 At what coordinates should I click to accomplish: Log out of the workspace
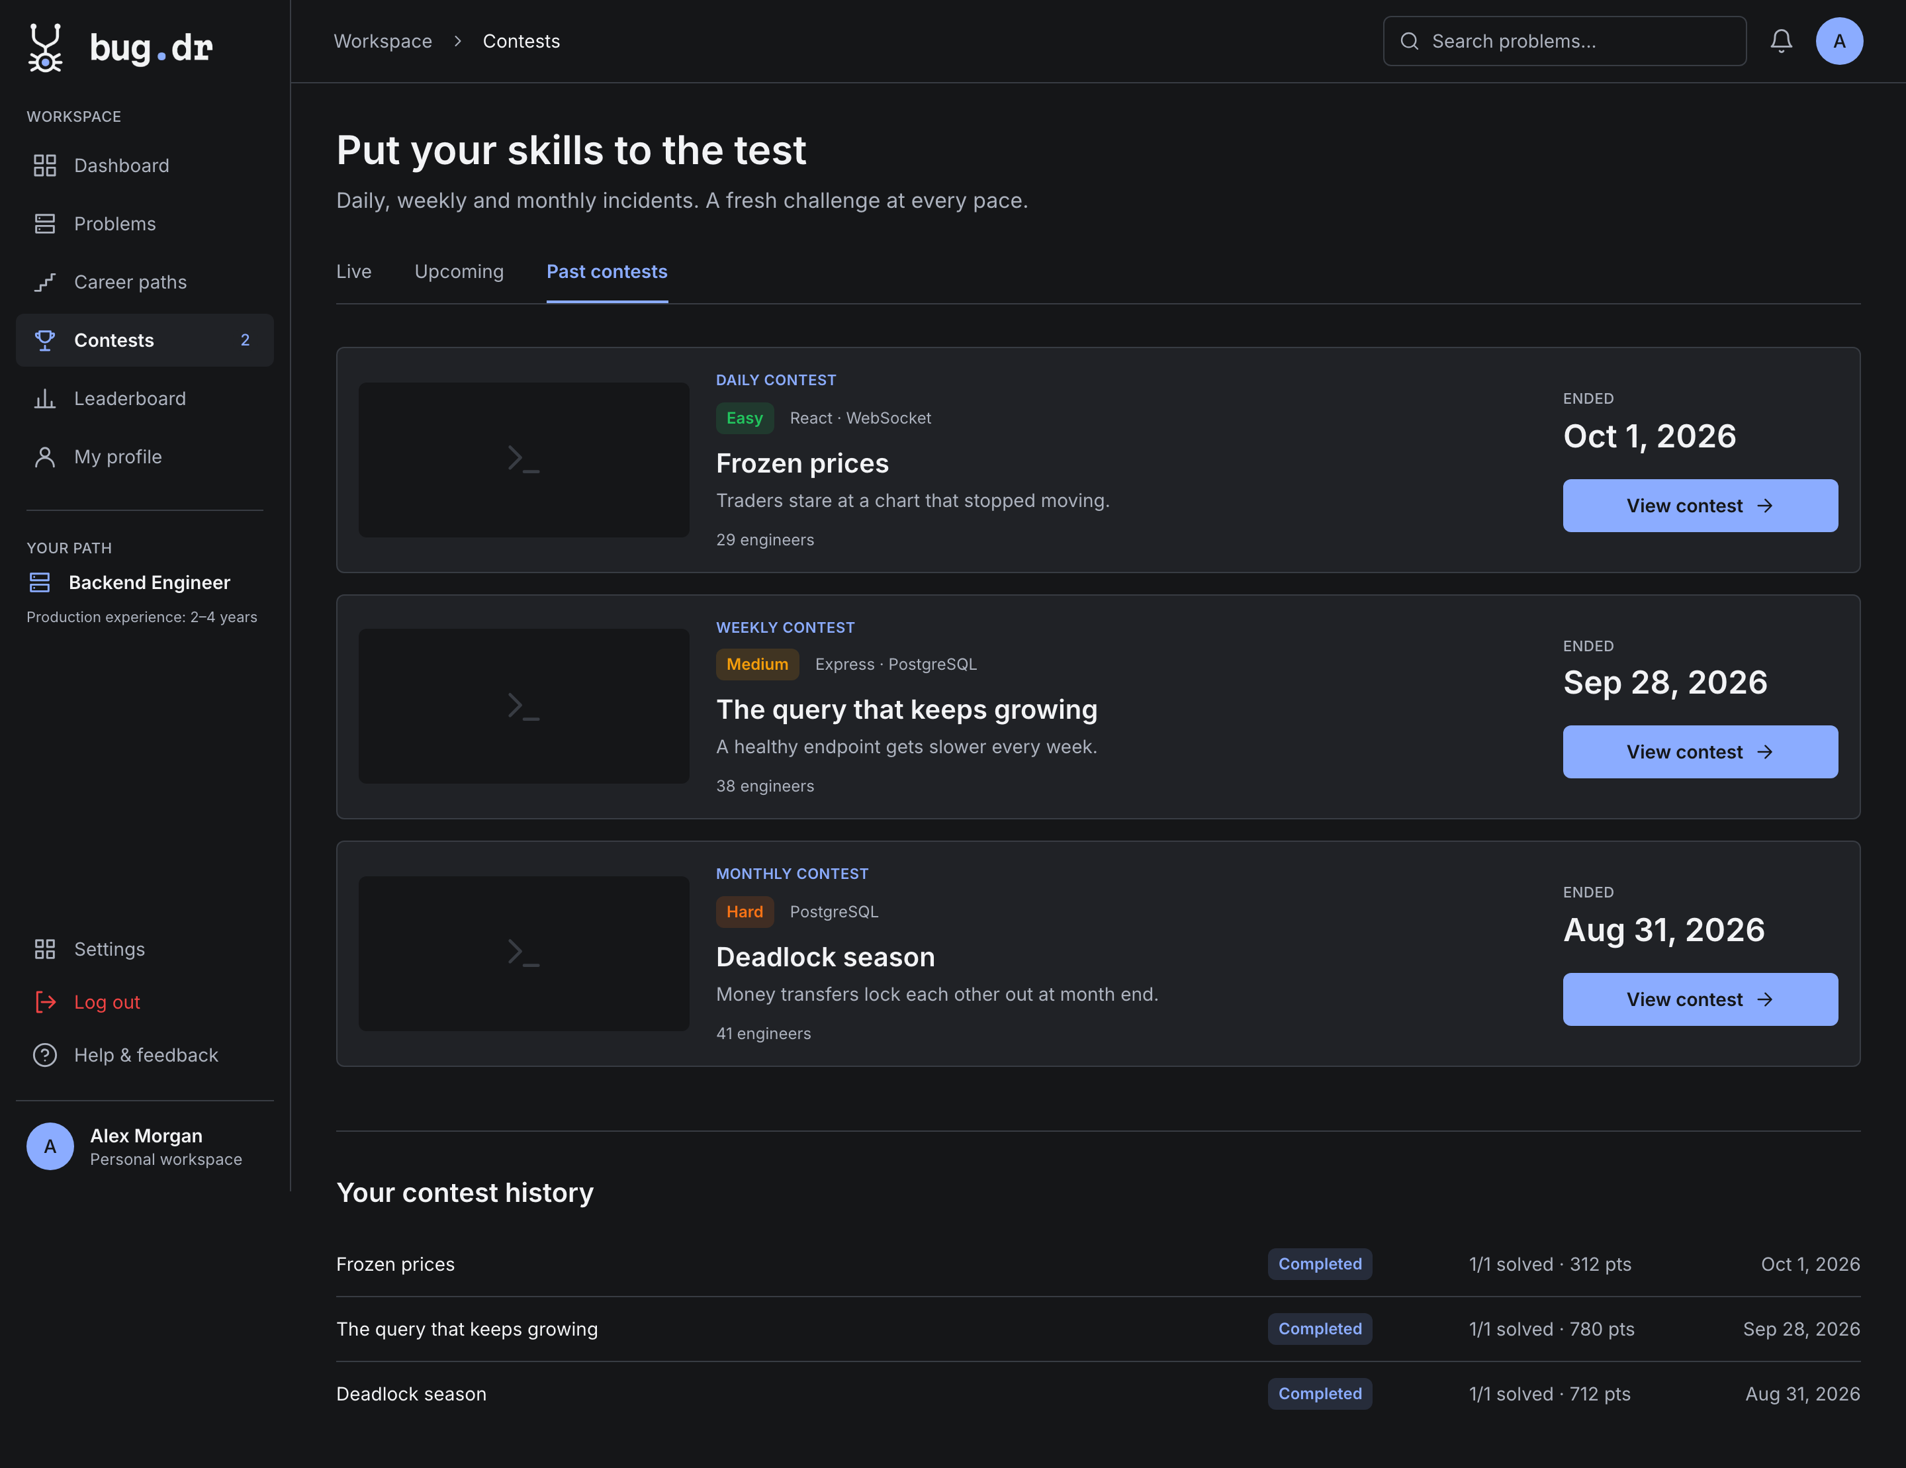[x=145, y=1002]
